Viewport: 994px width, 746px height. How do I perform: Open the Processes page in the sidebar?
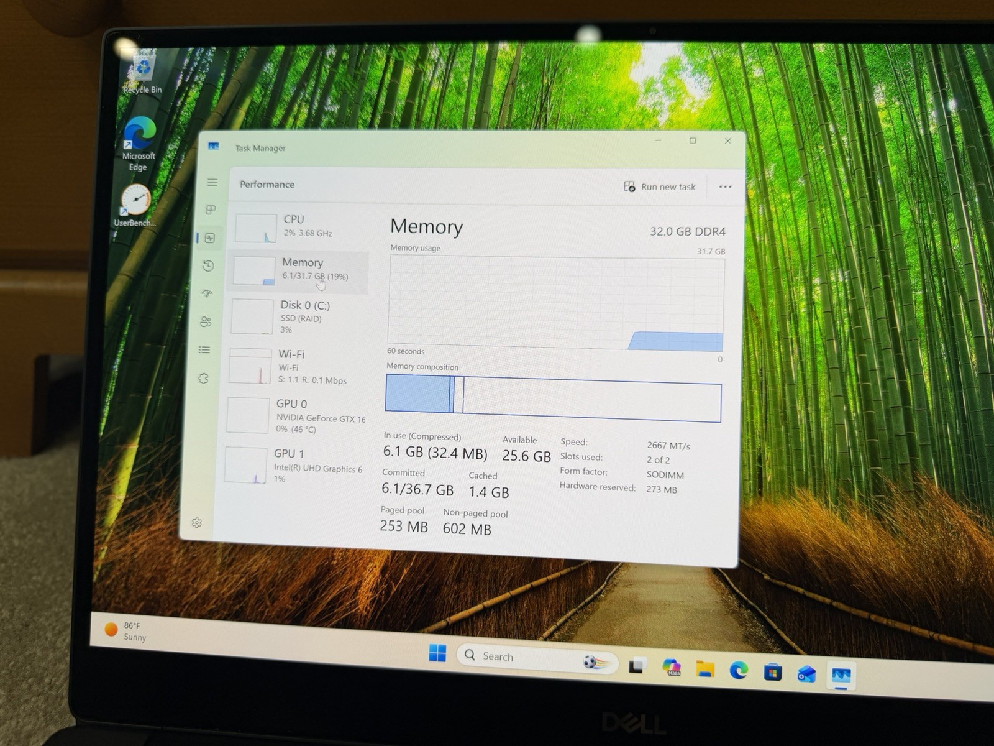point(211,210)
